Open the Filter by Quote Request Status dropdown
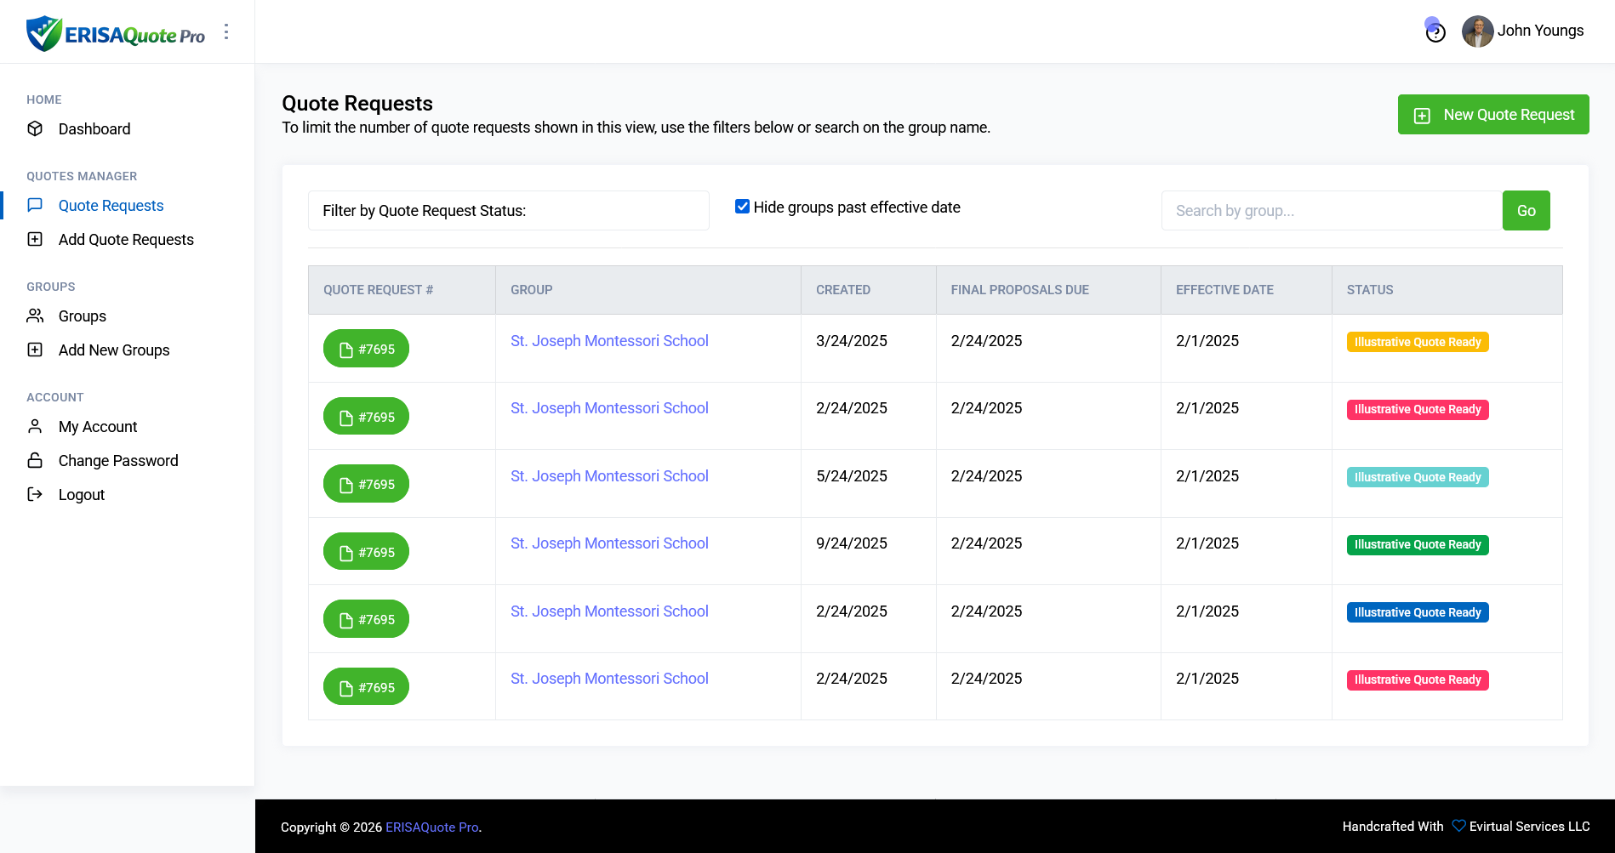This screenshot has height=853, width=1615. tap(508, 210)
